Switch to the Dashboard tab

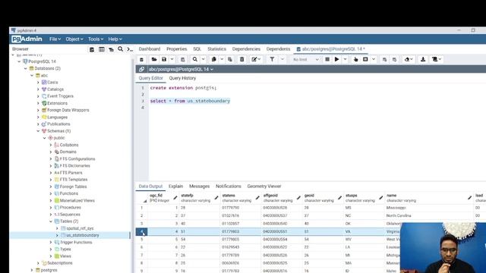150,49
